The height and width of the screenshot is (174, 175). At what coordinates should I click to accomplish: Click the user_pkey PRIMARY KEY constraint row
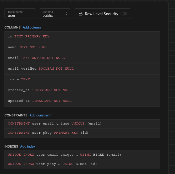82,133
